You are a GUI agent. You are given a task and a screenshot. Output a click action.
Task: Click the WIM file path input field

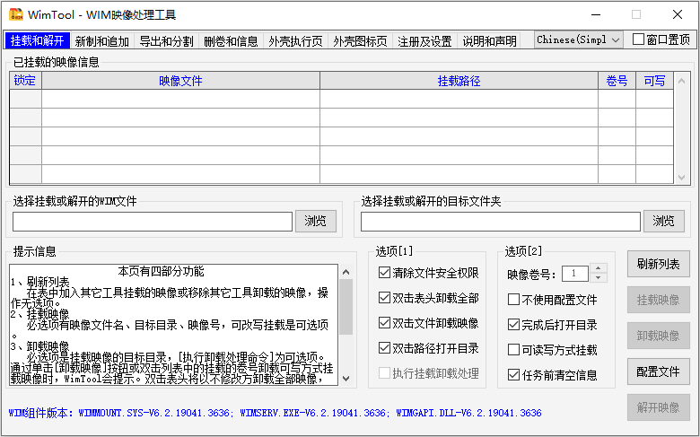click(153, 221)
